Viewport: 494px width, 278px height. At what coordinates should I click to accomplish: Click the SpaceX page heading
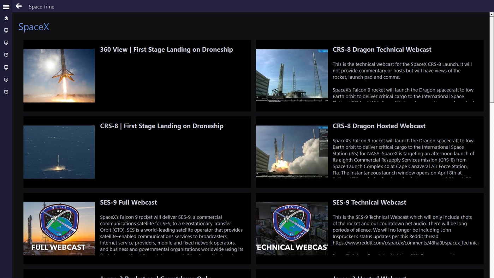click(34, 26)
